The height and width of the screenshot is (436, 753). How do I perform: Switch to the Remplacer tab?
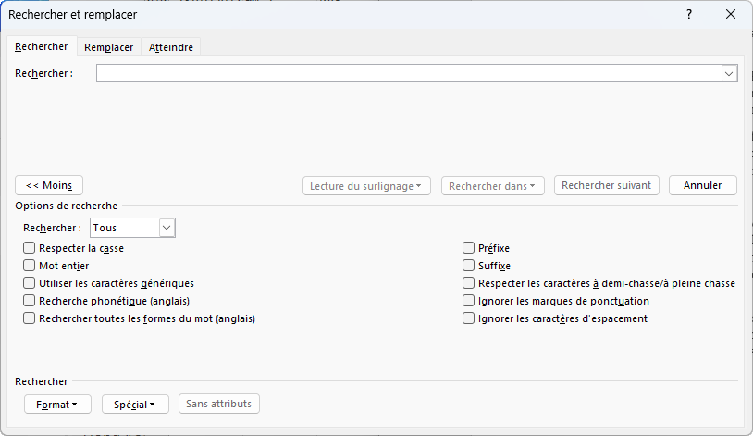(x=108, y=47)
